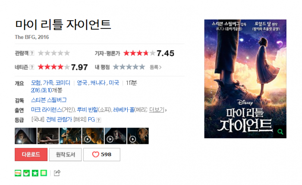The width and height of the screenshot is (302, 185).
Task: Expand the cast list with 더보기
Action: 158,110
